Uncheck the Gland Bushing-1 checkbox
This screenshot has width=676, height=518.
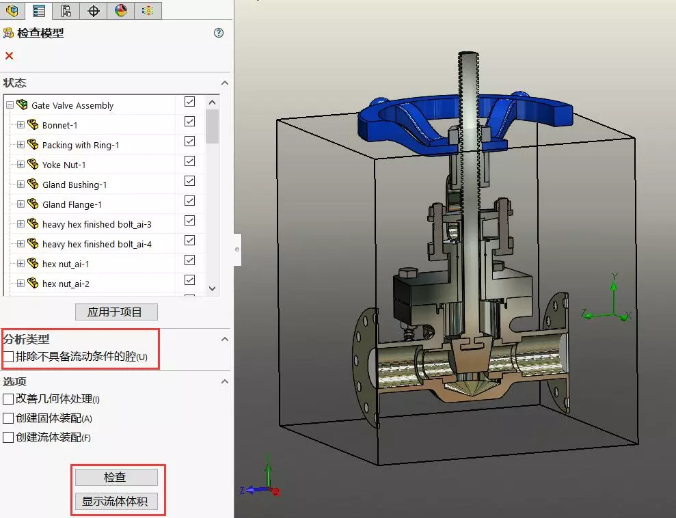pos(190,181)
